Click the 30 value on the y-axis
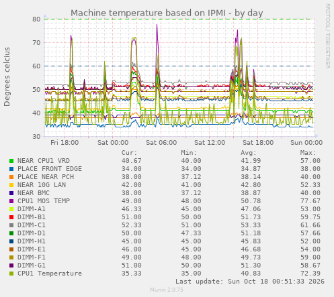Image resolution: width=334 pixels, height=297 pixels. (x=36, y=137)
